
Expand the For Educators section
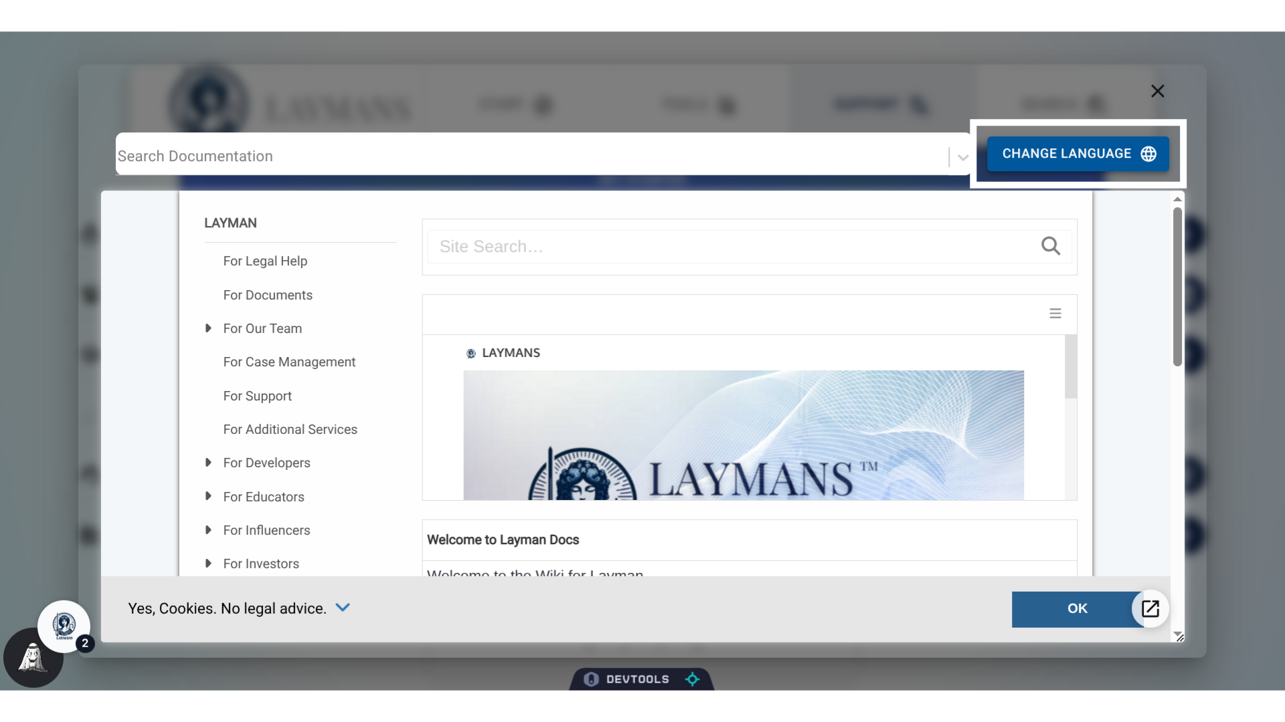point(208,496)
